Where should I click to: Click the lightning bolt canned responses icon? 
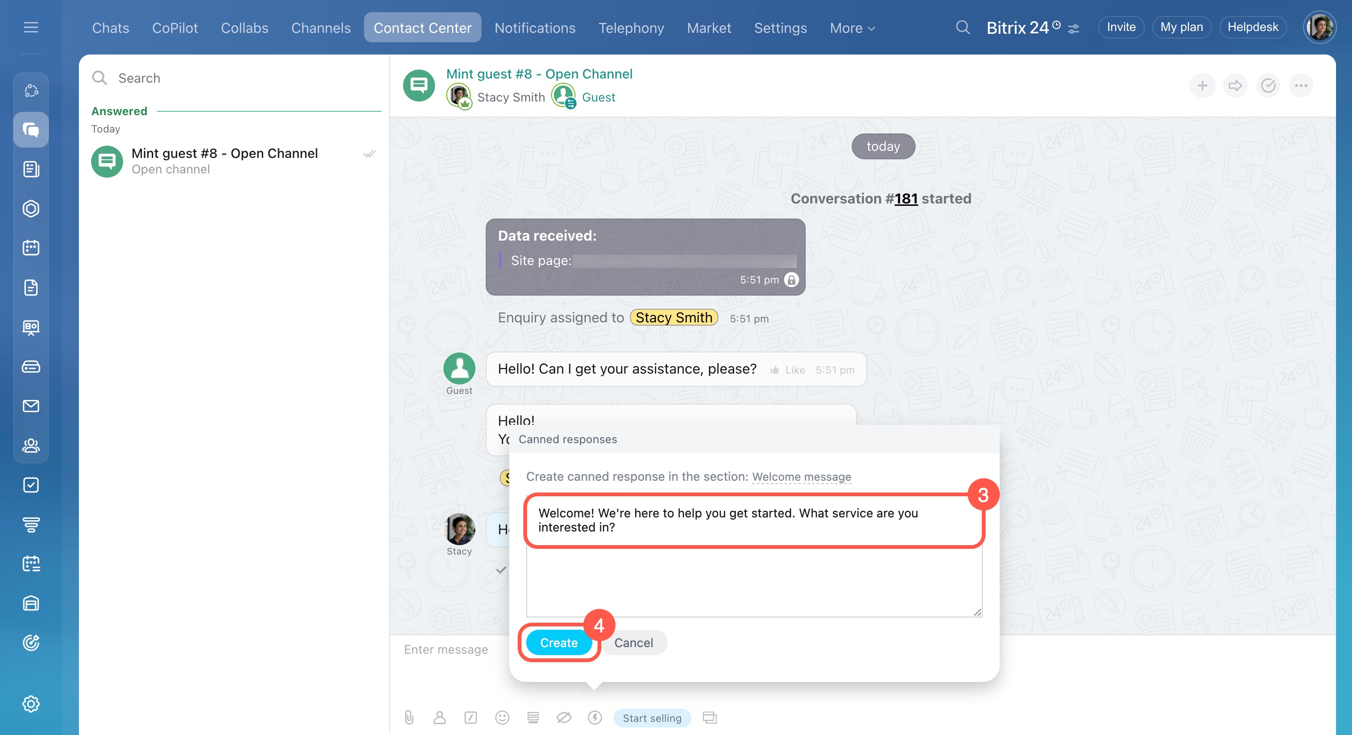[595, 717]
